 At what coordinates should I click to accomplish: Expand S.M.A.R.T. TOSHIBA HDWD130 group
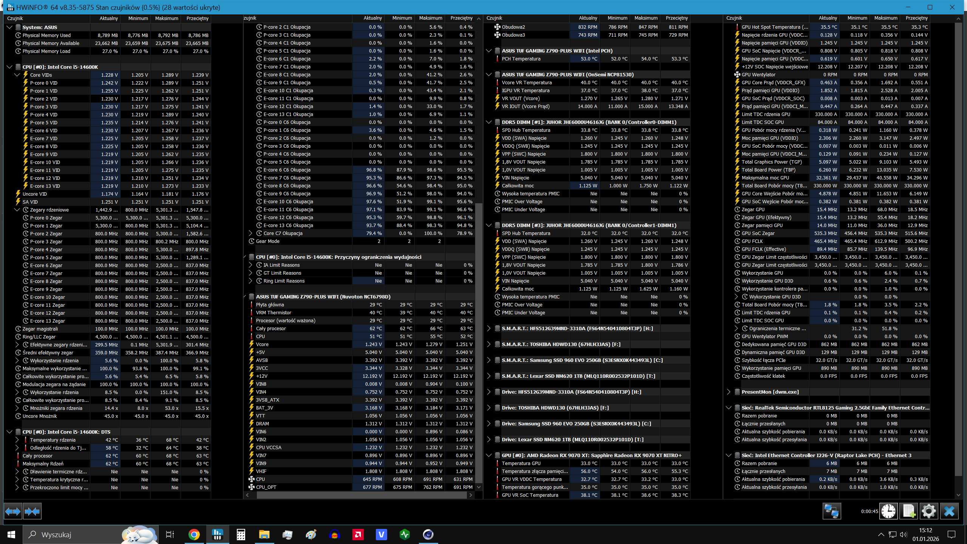[x=489, y=344]
